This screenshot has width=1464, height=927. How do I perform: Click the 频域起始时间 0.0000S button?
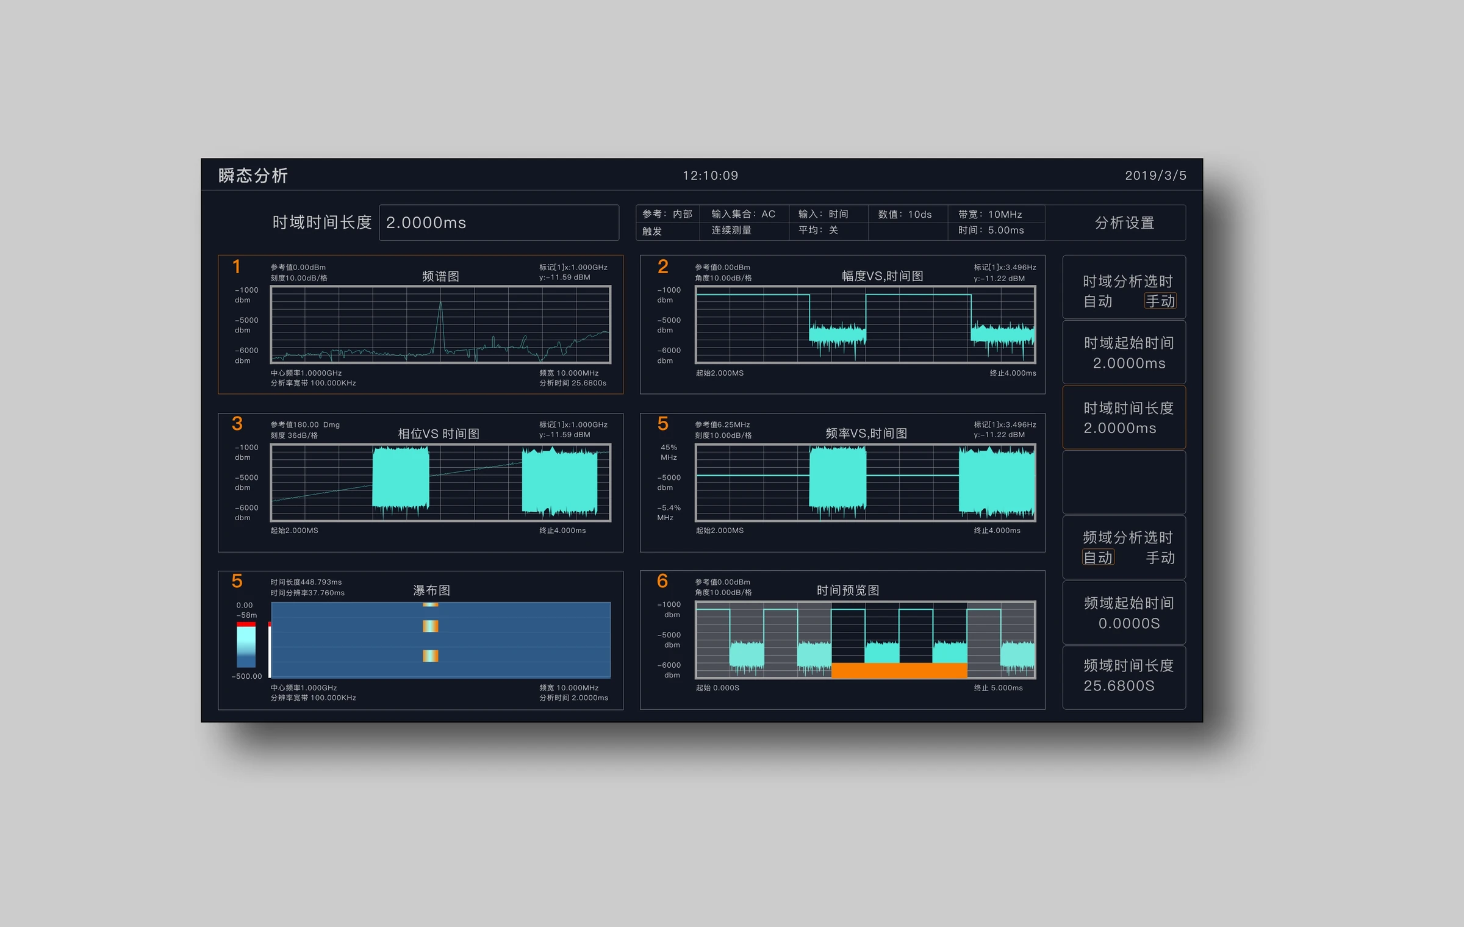tap(1124, 612)
